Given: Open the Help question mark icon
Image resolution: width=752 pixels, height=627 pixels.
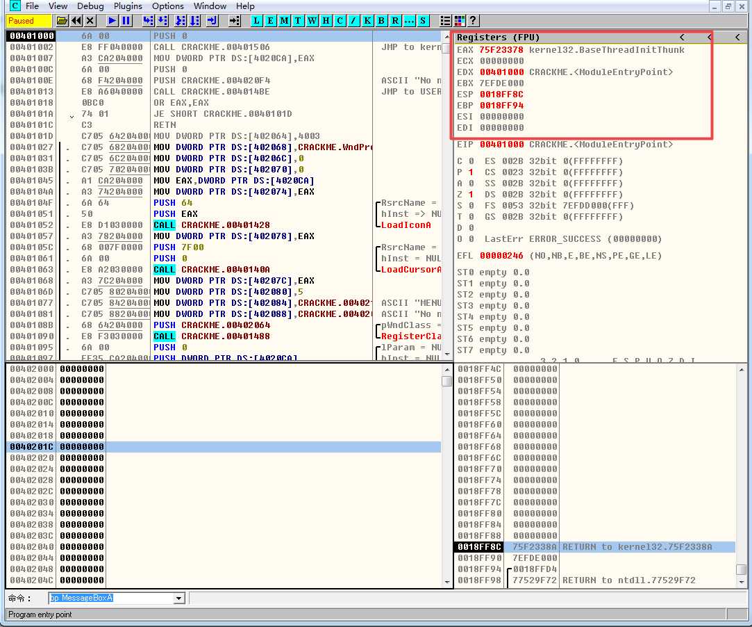Looking at the screenshot, I should pos(473,21).
